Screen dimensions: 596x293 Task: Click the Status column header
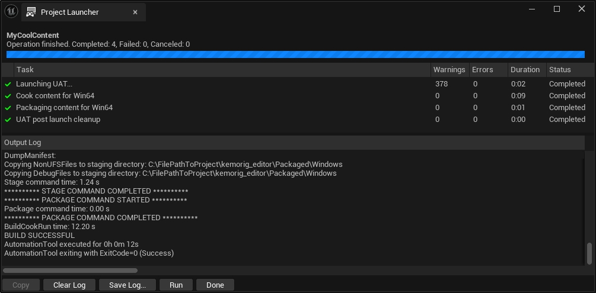(560, 70)
